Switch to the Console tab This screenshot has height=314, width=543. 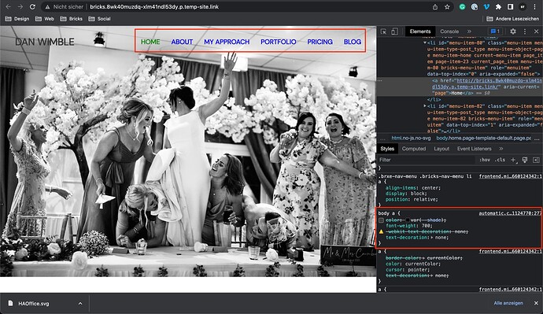449,31
